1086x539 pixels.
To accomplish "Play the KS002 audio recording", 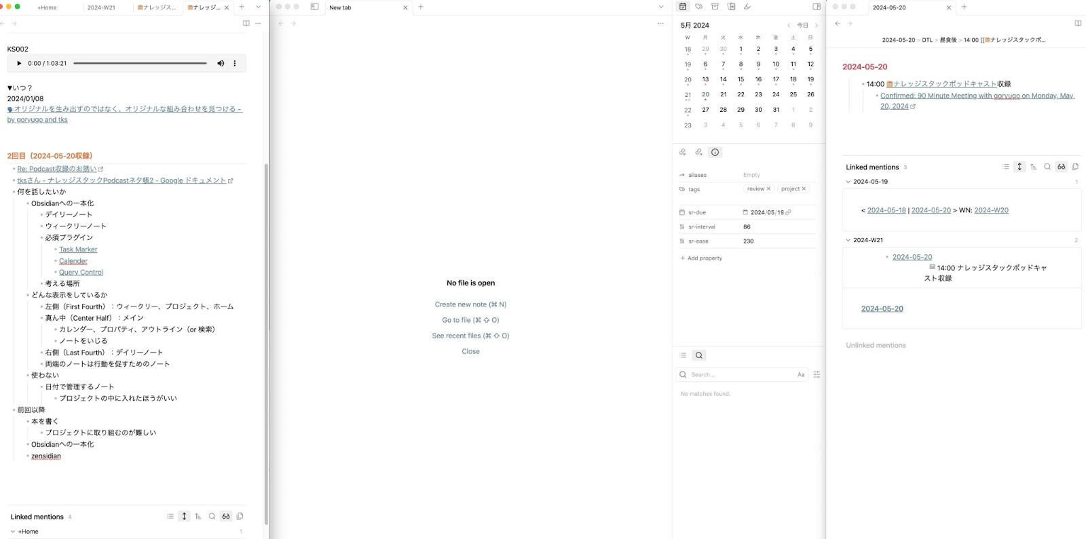I will pyautogui.click(x=19, y=63).
